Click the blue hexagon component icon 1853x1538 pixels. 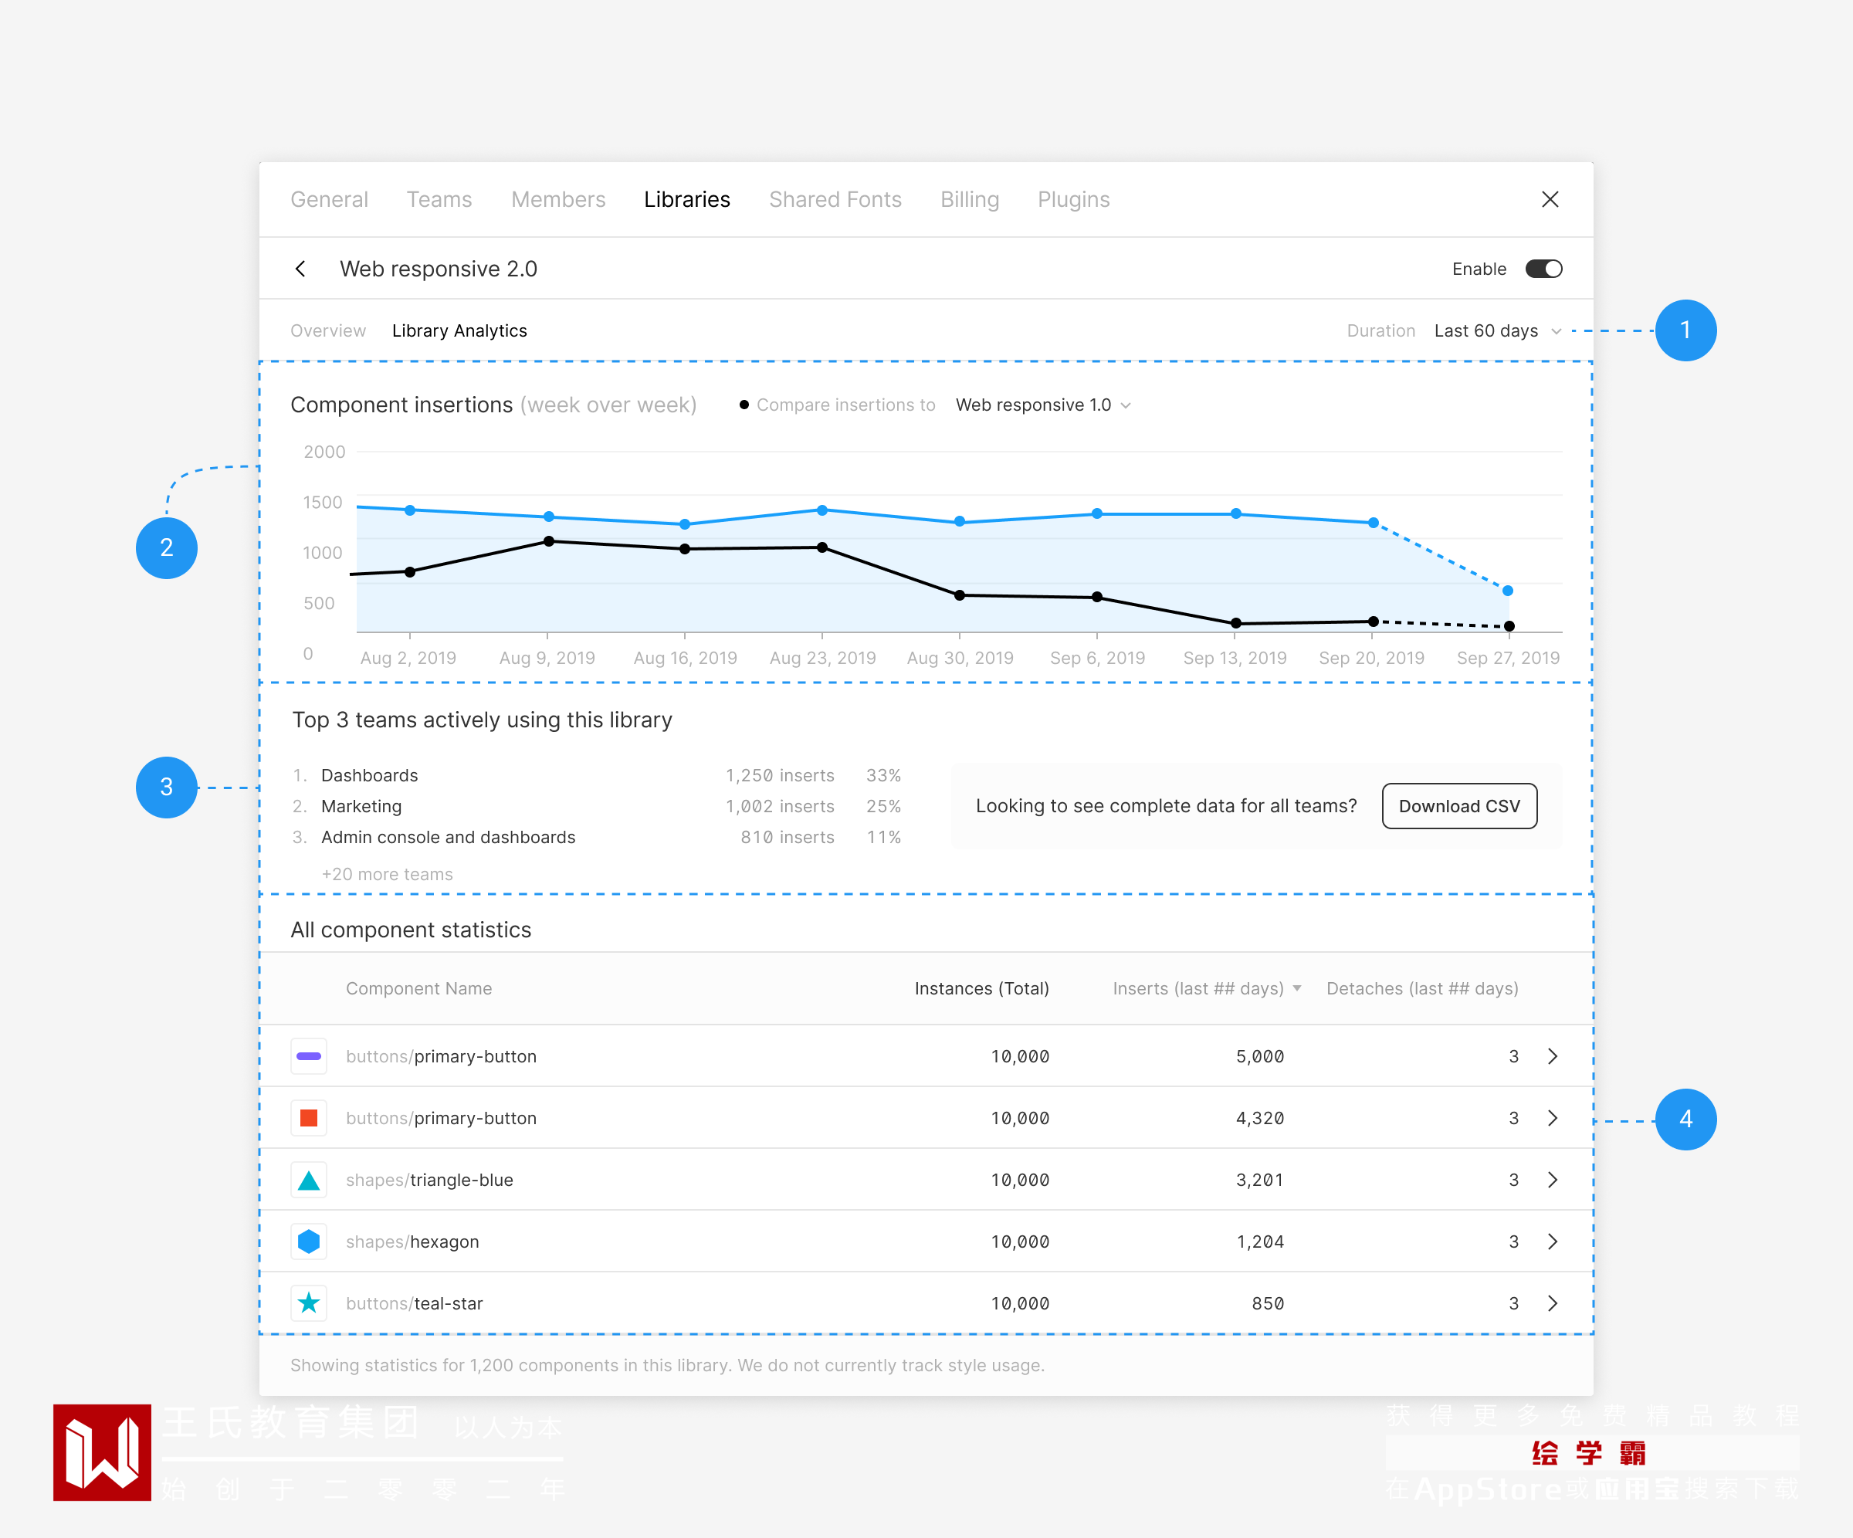(x=309, y=1242)
